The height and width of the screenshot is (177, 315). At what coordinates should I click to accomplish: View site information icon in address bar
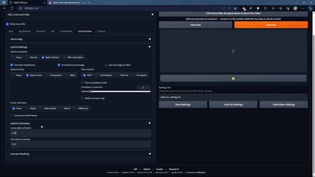click(21, 8)
